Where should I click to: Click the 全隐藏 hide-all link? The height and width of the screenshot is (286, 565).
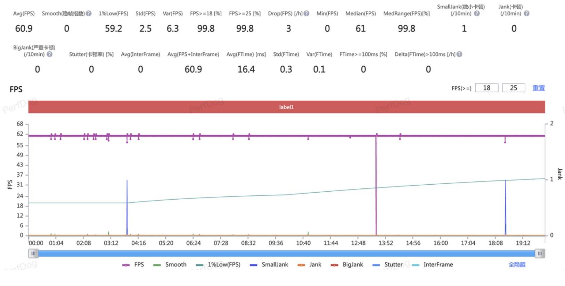pos(517,264)
